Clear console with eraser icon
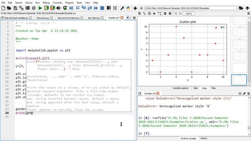 (244, 94)
